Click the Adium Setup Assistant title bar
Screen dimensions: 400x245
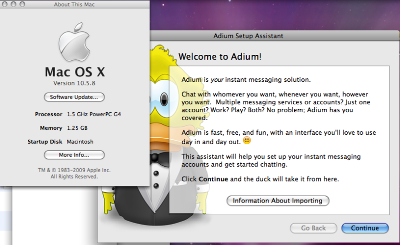click(x=248, y=36)
